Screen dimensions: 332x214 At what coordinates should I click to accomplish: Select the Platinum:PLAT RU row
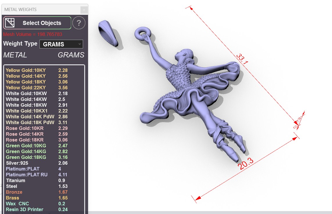pyautogui.click(x=44, y=175)
